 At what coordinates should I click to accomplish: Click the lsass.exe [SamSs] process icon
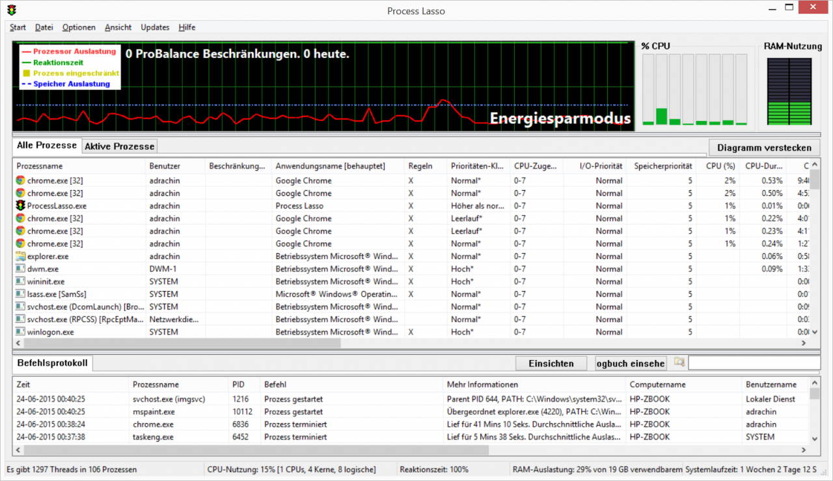point(20,294)
